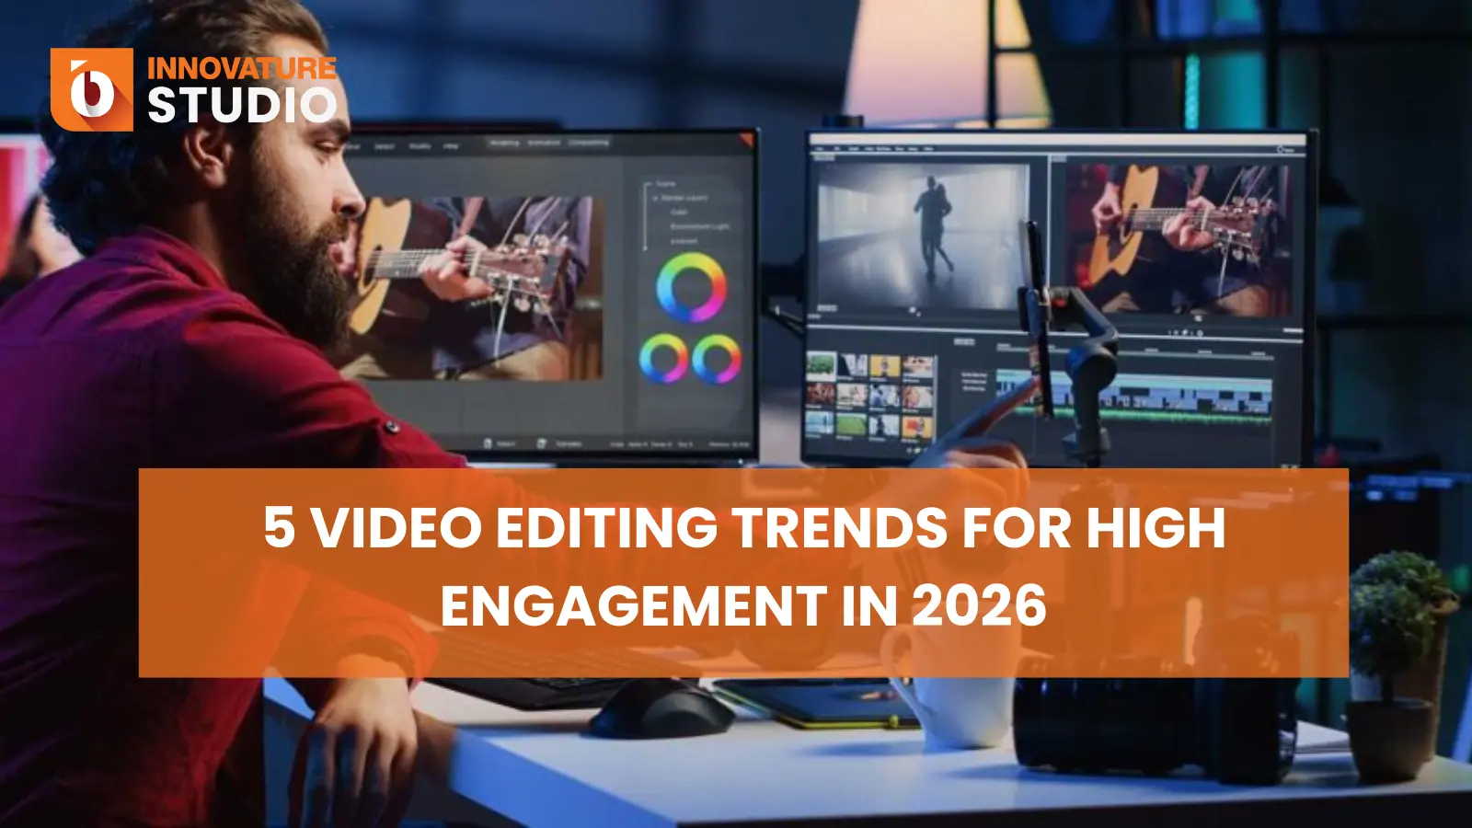Screen dimensions: 1472x828
Task: Click the timeline waveform track on right monitor
Action: tap(1134, 395)
